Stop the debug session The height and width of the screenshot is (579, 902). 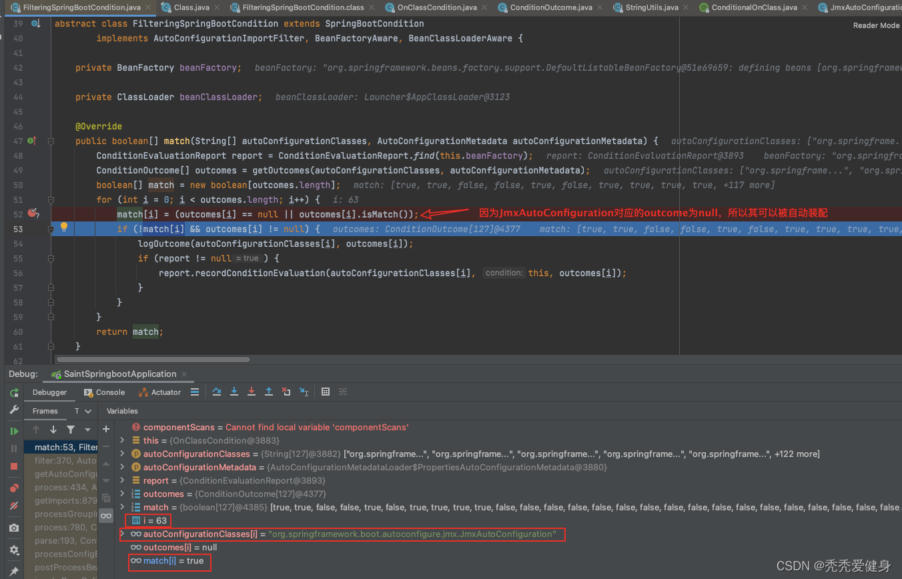coord(14,466)
